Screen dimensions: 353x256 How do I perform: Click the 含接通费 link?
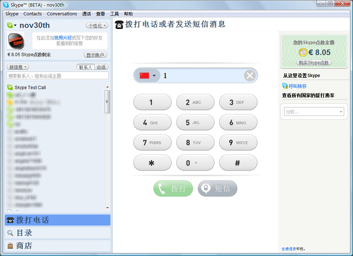coord(289,249)
